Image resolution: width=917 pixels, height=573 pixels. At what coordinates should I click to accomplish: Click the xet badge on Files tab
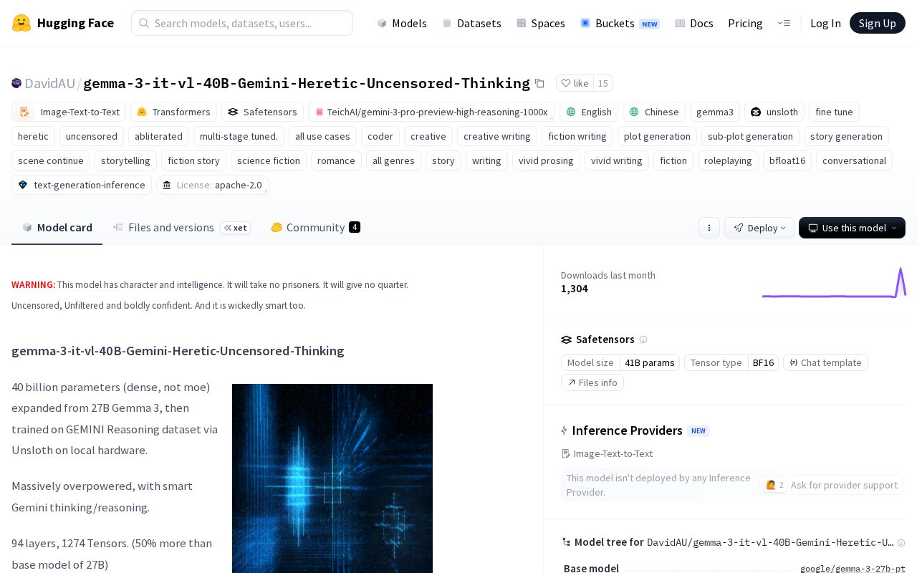click(236, 228)
